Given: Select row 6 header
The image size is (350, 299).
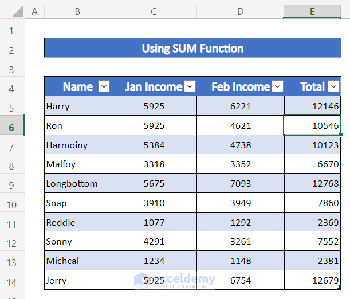Looking at the screenshot, I should (x=12, y=126).
